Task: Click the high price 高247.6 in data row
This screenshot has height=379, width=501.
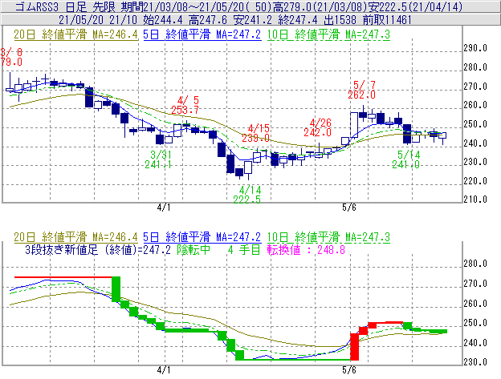Action: tap(208, 20)
